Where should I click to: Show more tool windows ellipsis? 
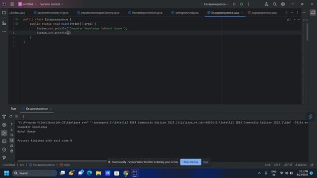pyautogui.click(x=4, y=31)
